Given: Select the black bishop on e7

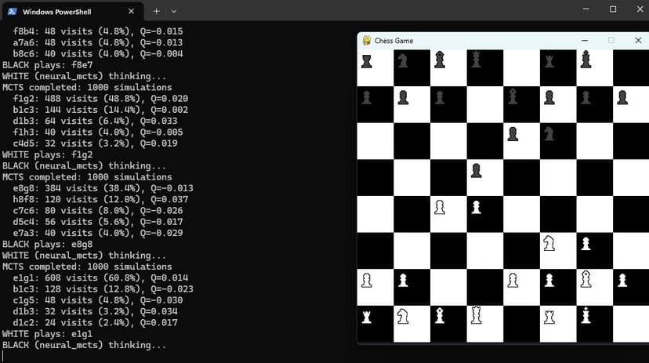Looking at the screenshot, I should (x=513, y=96).
